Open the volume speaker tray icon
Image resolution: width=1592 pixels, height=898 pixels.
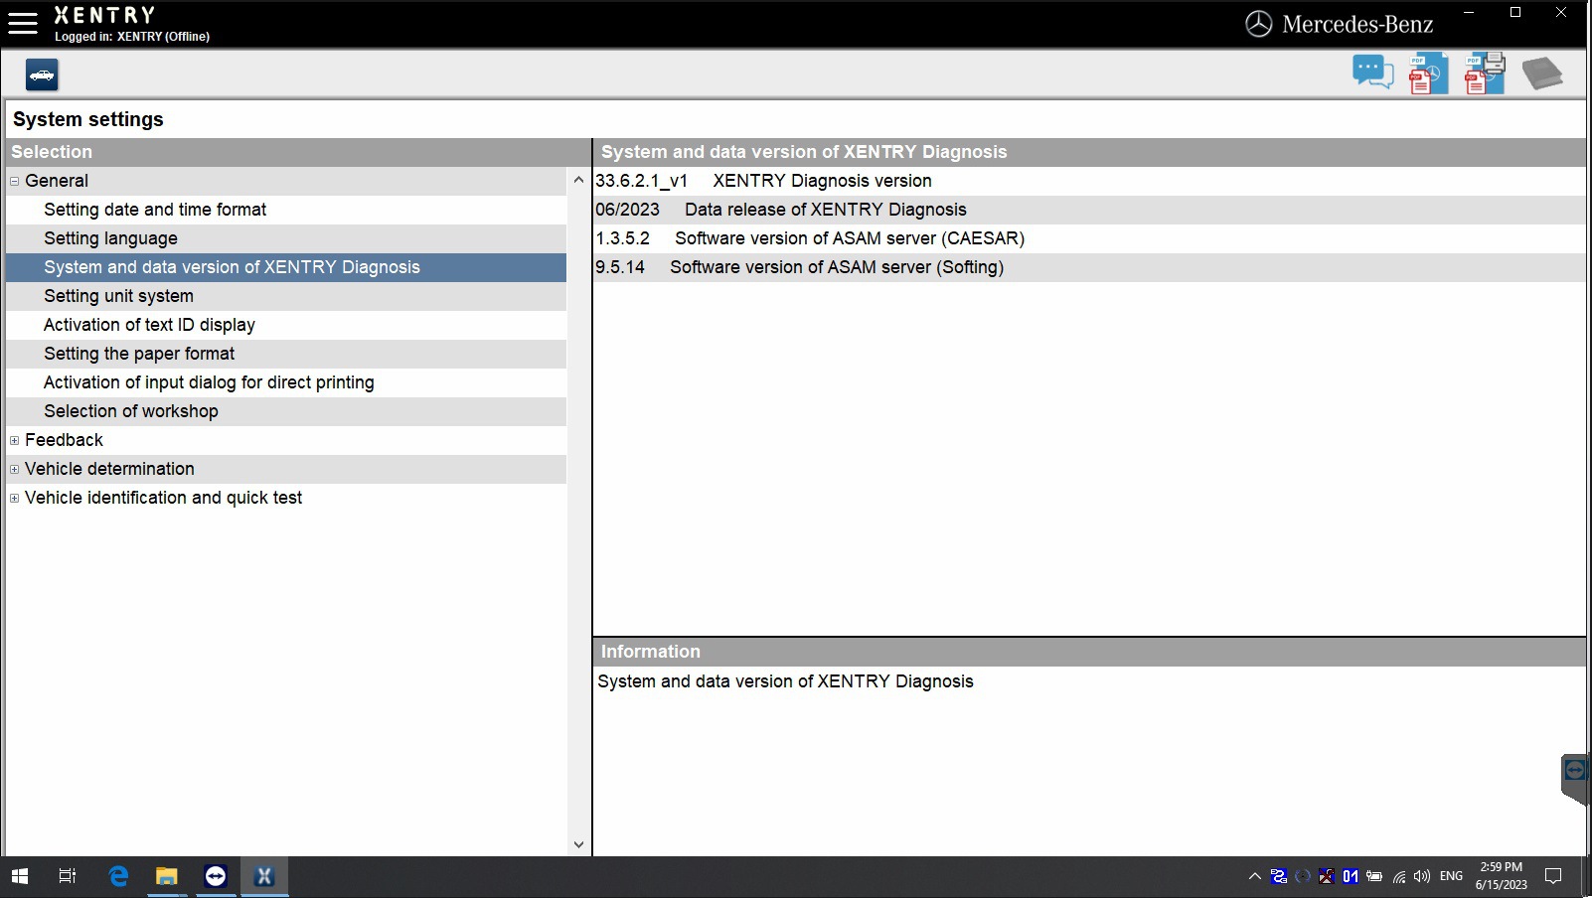(x=1422, y=876)
